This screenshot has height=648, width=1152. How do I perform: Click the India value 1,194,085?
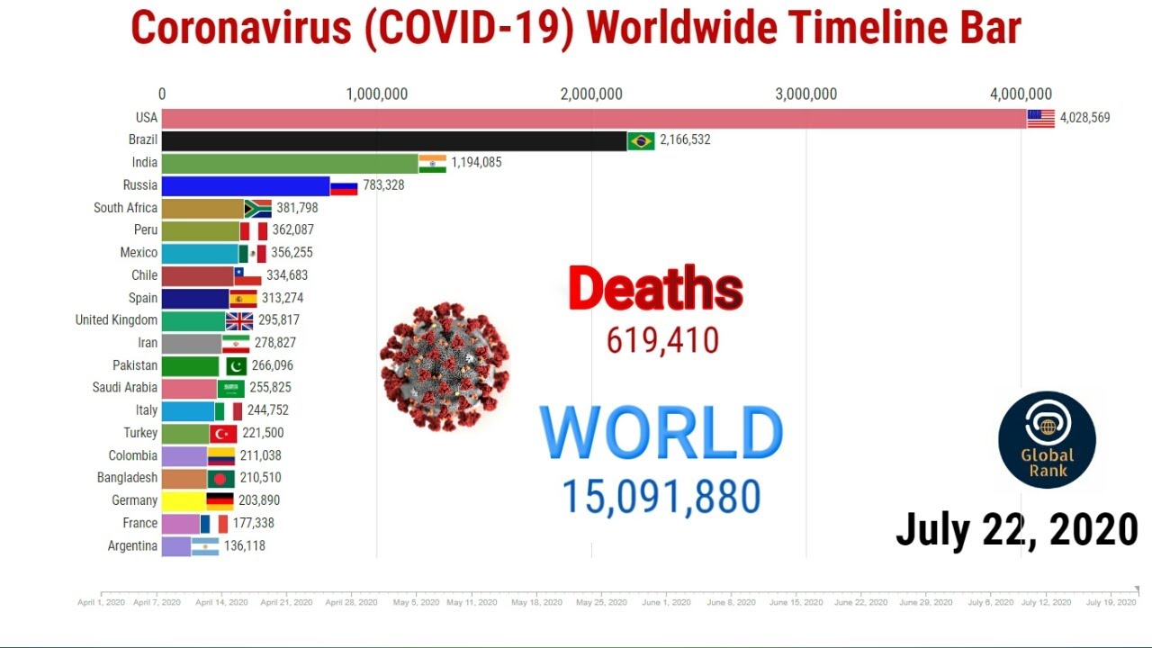click(476, 163)
